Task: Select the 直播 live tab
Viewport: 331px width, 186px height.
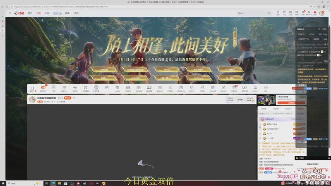Action: click(x=38, y=13)
